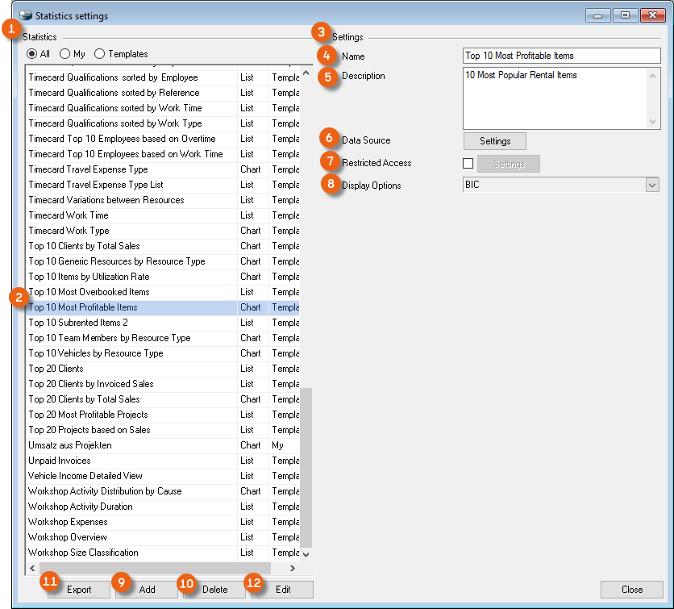674x609 pixels.
Task: Select the My radio button
Action: 65,54
